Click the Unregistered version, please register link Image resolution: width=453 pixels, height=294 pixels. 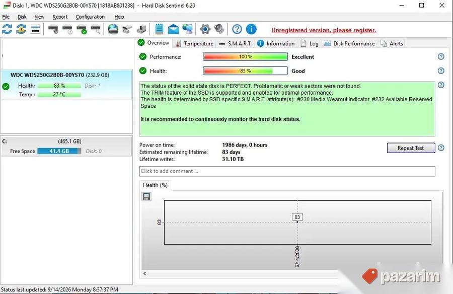pyautogui.click(x=324, y=30)
